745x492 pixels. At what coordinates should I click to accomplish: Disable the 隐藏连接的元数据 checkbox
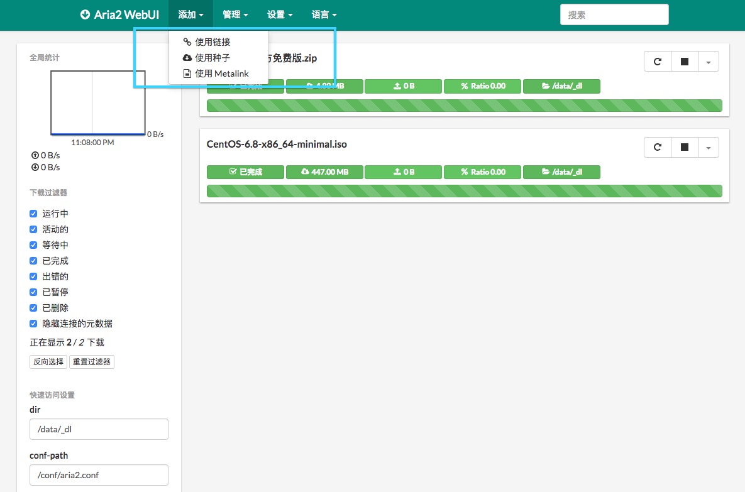[34, 324]
